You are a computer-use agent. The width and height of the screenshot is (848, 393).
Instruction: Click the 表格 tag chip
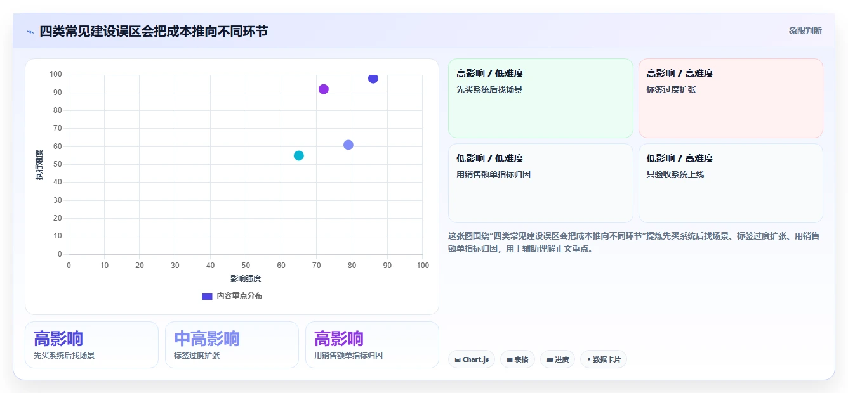(x=517, y=359)
